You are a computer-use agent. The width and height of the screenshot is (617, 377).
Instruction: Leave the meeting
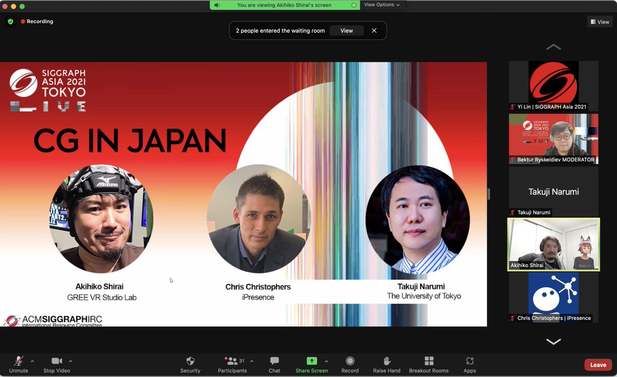(598, 365)
